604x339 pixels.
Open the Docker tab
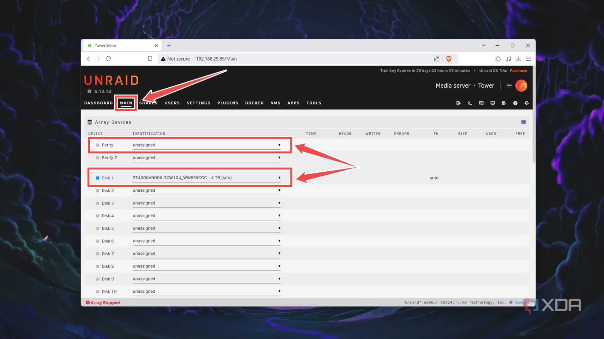(x=254, y=103)
